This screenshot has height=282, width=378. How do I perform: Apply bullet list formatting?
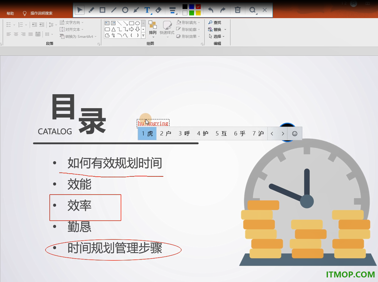9,25
